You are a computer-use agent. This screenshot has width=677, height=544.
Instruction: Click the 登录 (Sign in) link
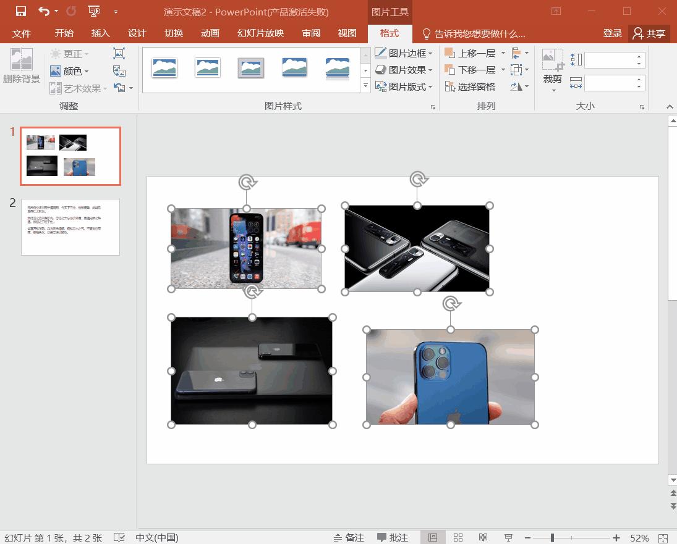pos(612,33)
